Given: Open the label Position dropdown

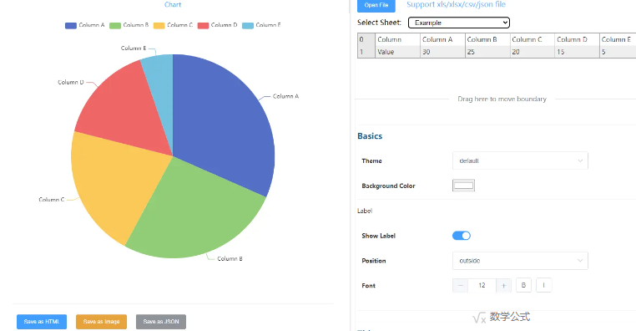Looking at the screenshot, I should point(520,261).
